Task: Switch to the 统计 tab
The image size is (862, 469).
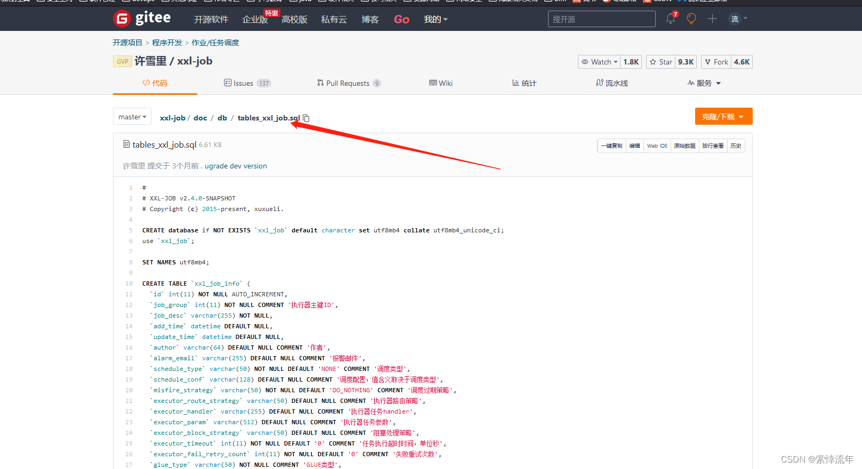Action: click(524, 83)
